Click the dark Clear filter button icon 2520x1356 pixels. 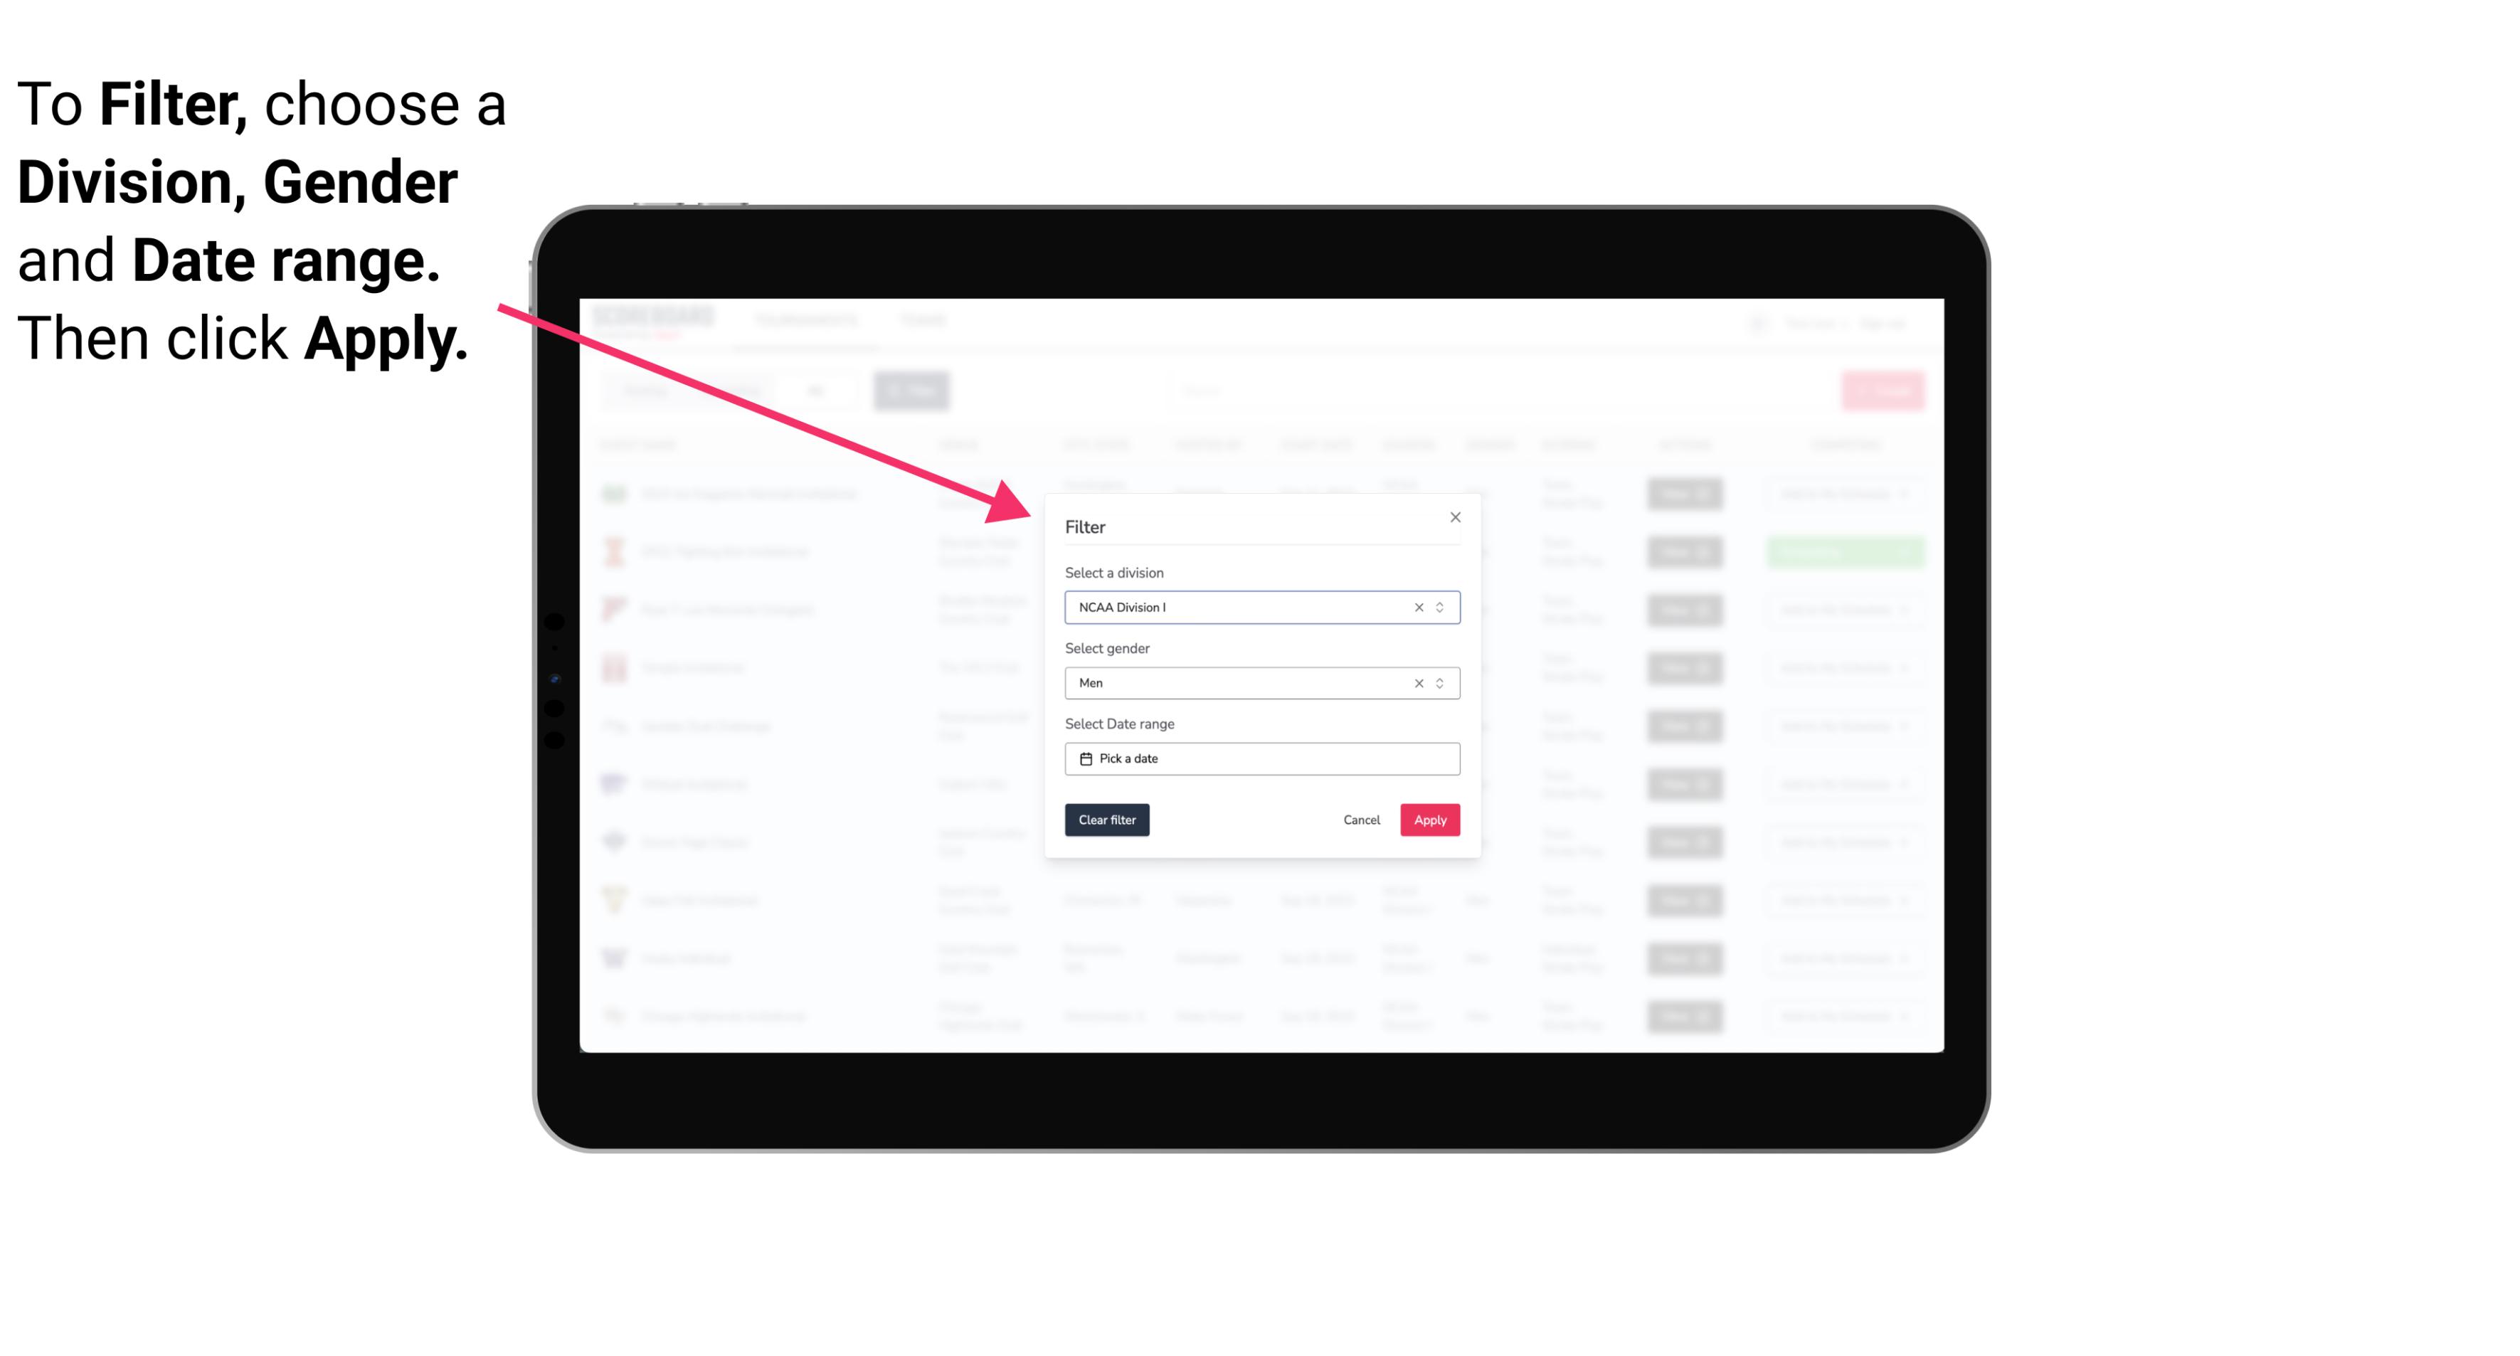(1106, 820)
